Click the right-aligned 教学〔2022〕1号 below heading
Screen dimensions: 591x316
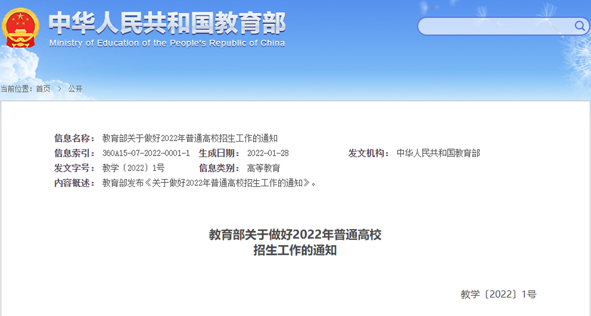498,294
